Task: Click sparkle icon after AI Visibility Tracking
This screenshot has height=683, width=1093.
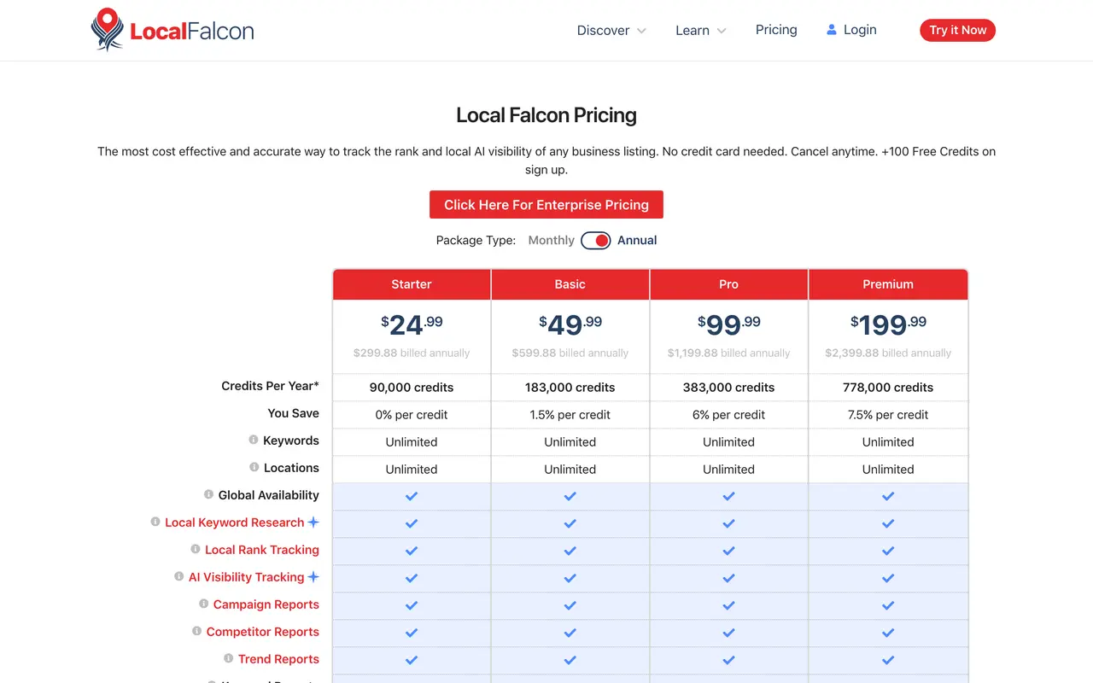Action: (313, 576)
